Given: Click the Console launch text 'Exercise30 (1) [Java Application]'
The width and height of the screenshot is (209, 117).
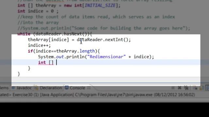Looking at the screenshot, I should pos(43,95).
